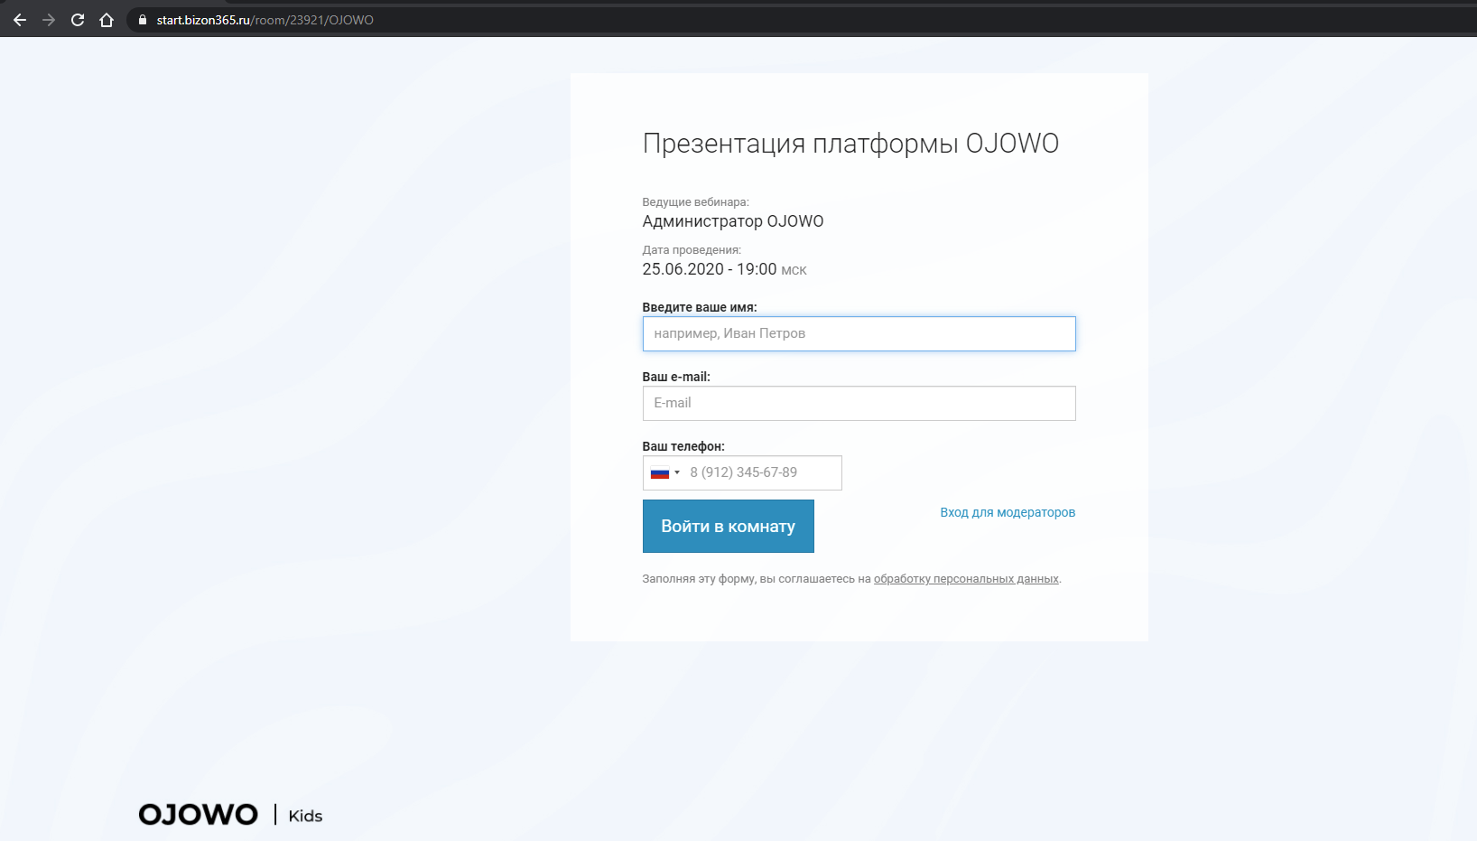Select the Презентация платформы OJOWO heading
The width and height of the screenshot is (1477, 841).
click(x=850, y=144)
